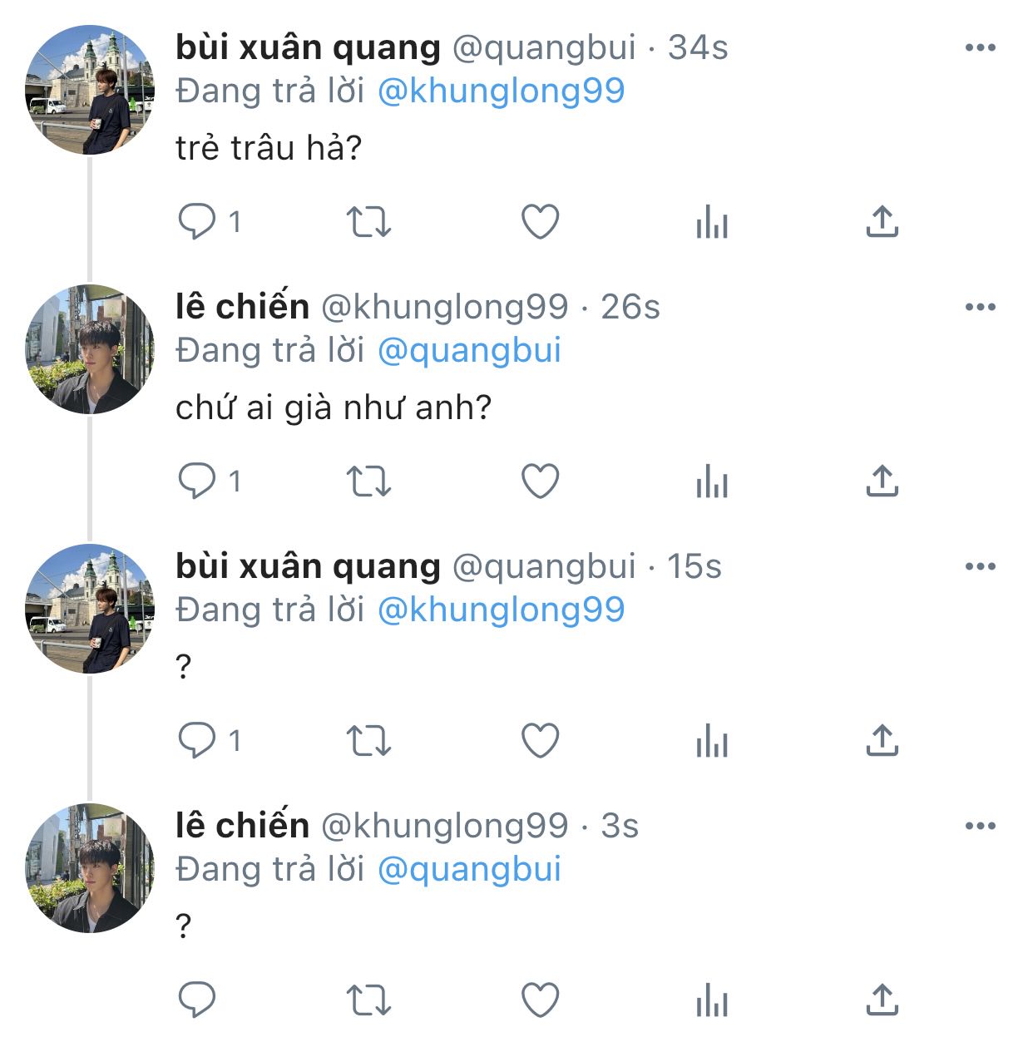View analytics for the 15s tweet
This screenshot has height=1037, width=1033.
click(712, 741)
